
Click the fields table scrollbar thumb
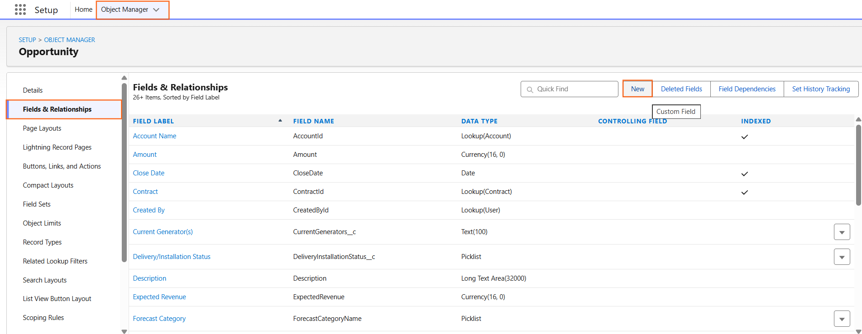pyautogui.click(x=858, y=165)
